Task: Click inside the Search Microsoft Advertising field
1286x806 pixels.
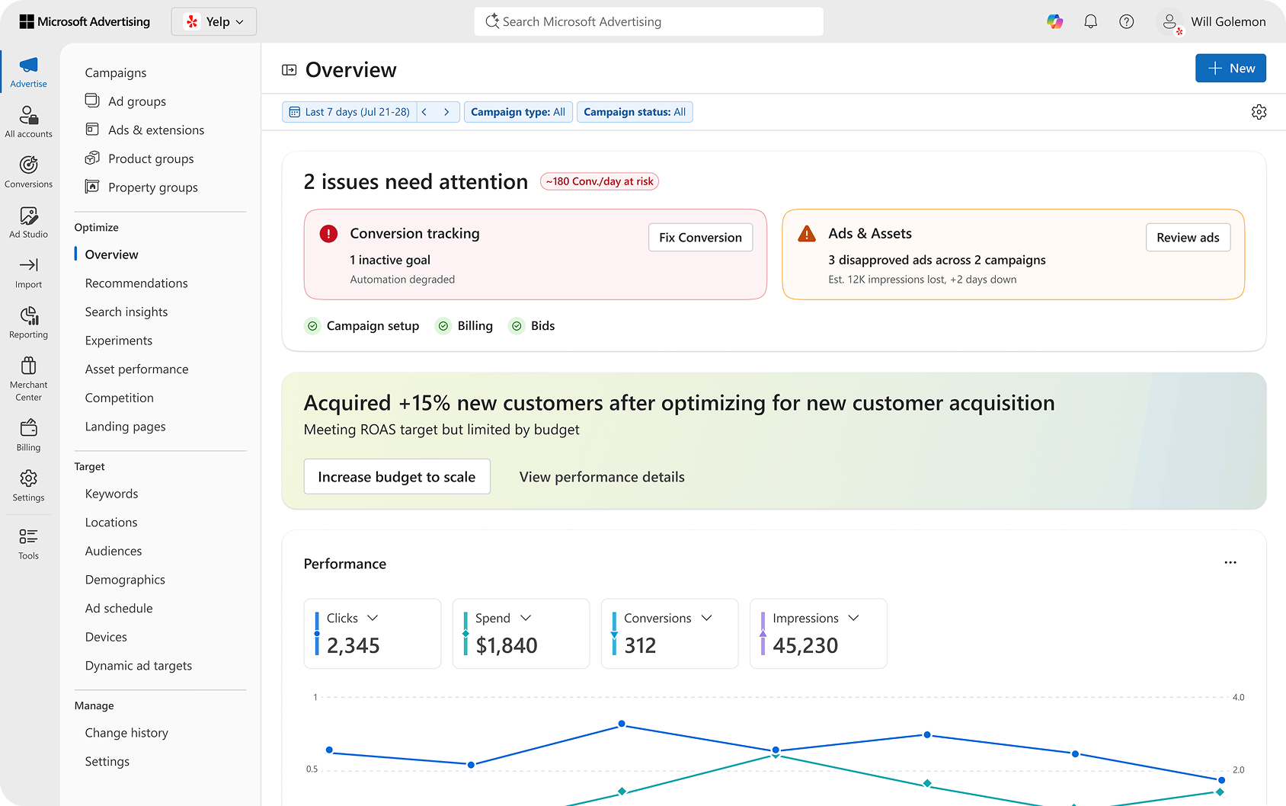Action: click(x=648, y=21)
